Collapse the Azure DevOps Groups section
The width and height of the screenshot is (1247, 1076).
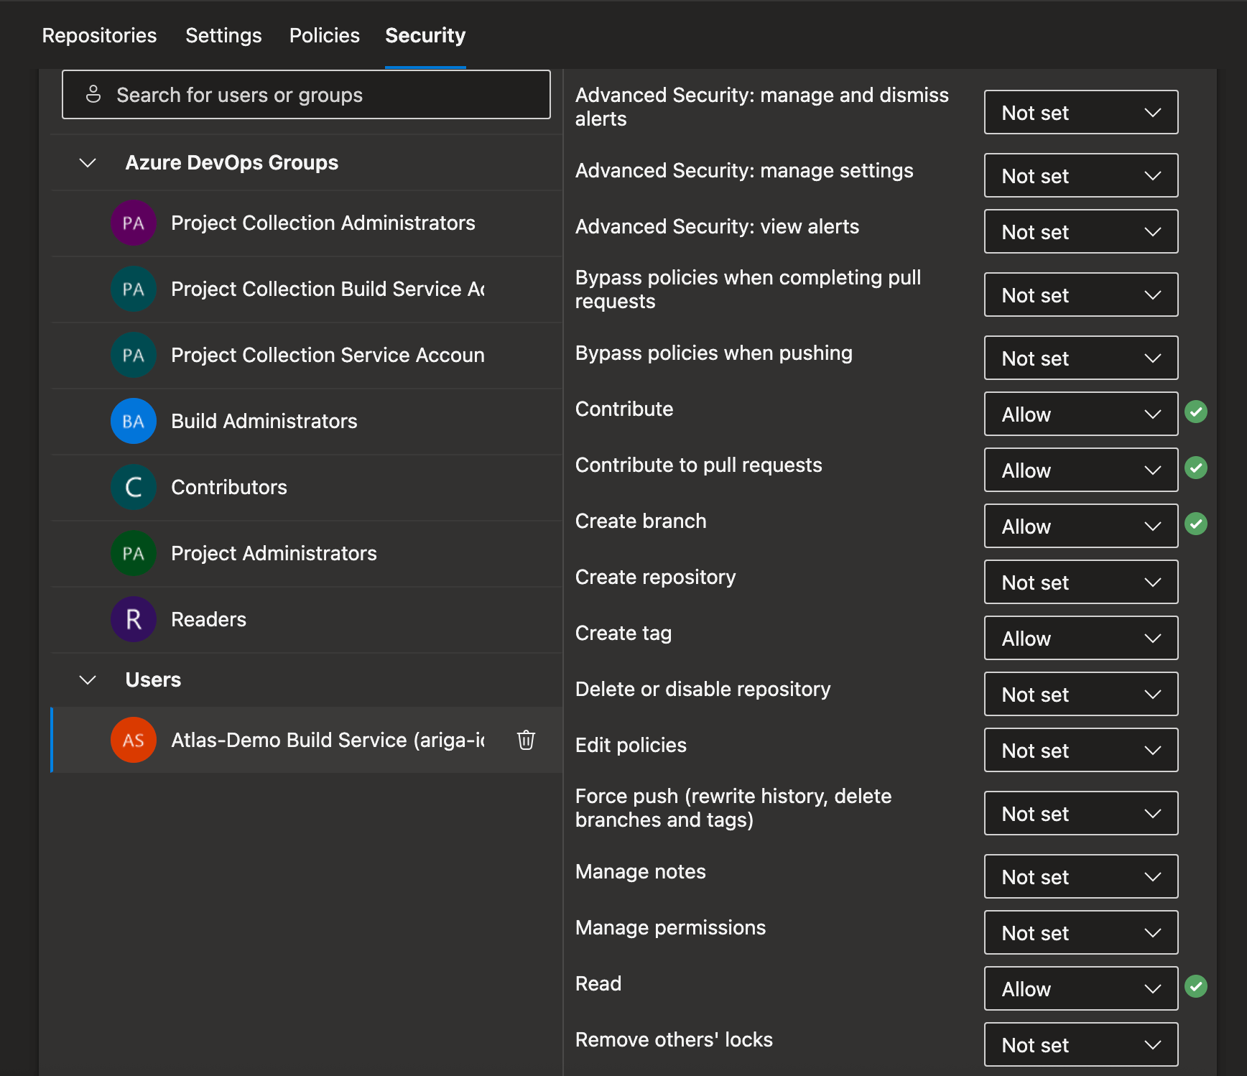pyautogui.click(x=87, y=162)
